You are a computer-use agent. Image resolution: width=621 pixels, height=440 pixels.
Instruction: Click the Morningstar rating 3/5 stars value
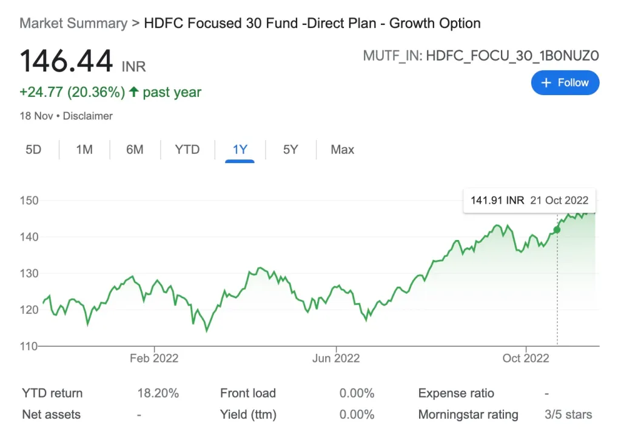click(x=568, y=415)
